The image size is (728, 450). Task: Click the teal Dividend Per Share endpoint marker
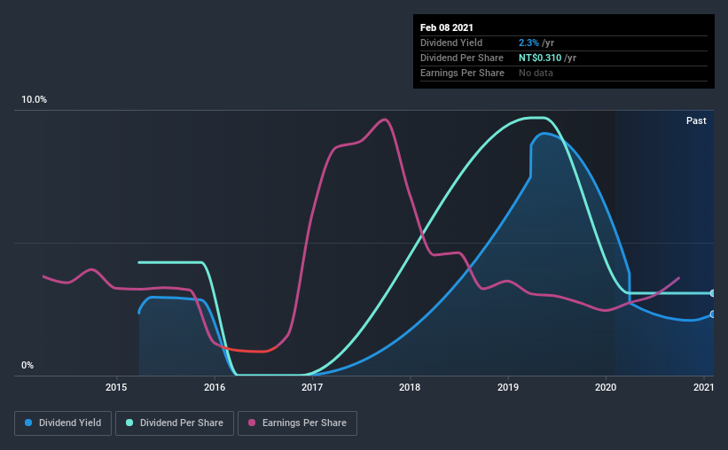click(712, 293)
